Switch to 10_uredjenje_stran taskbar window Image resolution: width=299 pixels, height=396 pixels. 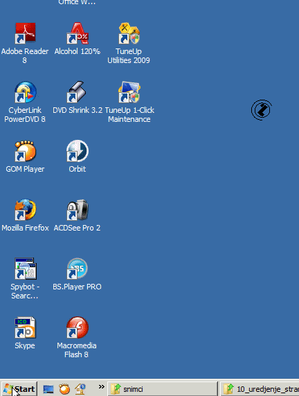point(260,389)
